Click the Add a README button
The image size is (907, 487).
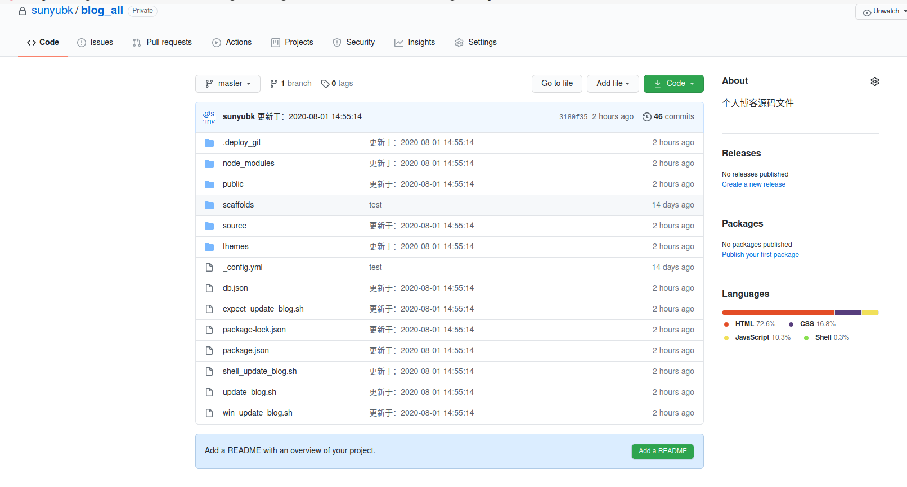pyautogui.click(x=662, y=451)
